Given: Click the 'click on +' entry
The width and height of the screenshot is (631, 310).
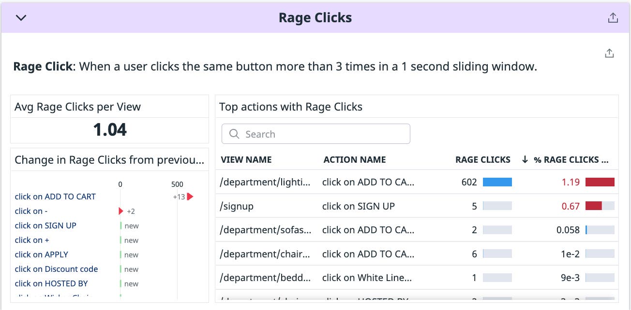Looking at the screenshot, I should click(32, 240).
